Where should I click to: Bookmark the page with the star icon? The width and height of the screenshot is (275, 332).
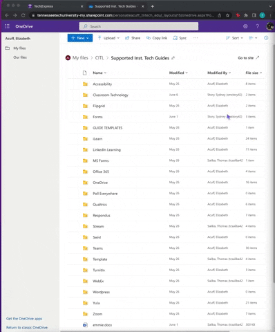click(x=227, y=15)
